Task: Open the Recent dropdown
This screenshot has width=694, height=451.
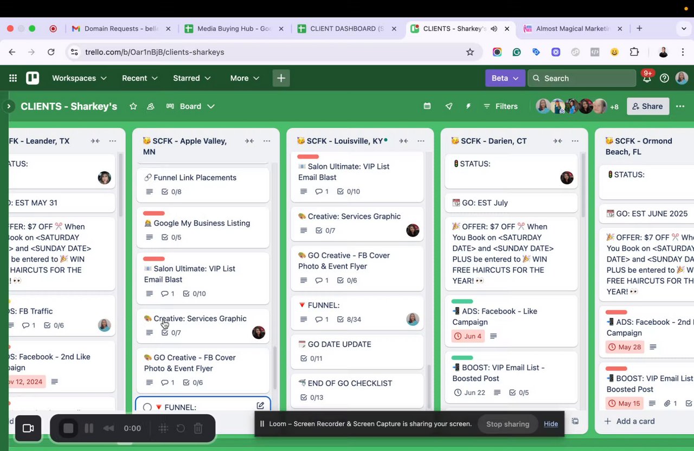Action: 140,78
